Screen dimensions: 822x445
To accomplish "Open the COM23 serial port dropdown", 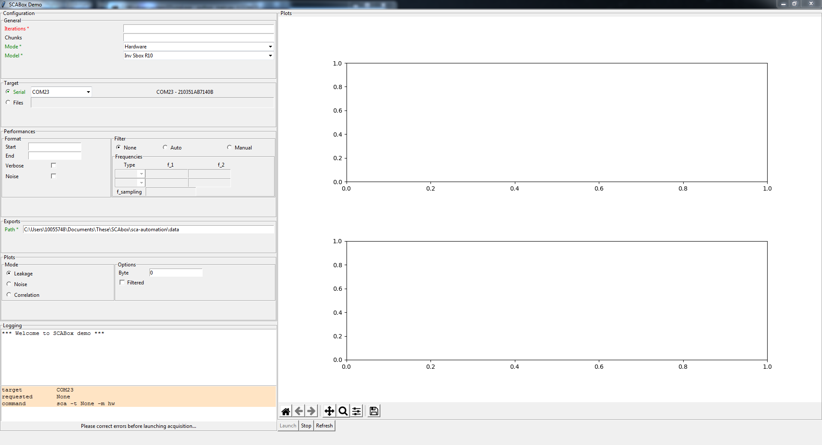I will 88,92.
